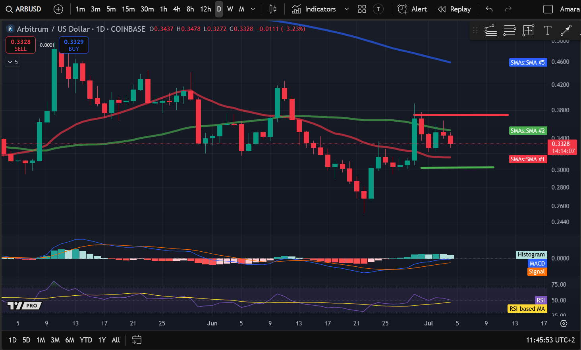The image size is (581, 350).
Task: Select the trend line tool
Action: click(566, 30)
